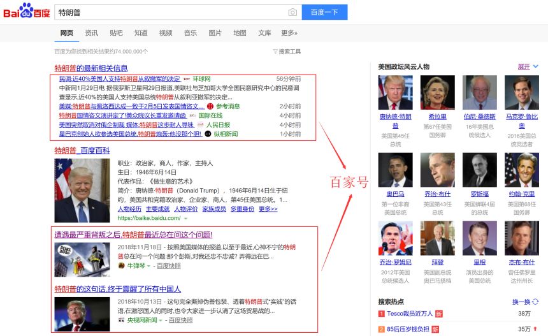Image resolution: width=548 pixels, height=336 pixels.
Task: Open hot search Tesco裁员近万人
Action: click(410, 314)
